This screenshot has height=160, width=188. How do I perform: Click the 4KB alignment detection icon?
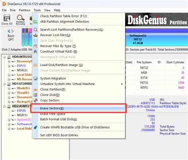click(x=35, y=22)
